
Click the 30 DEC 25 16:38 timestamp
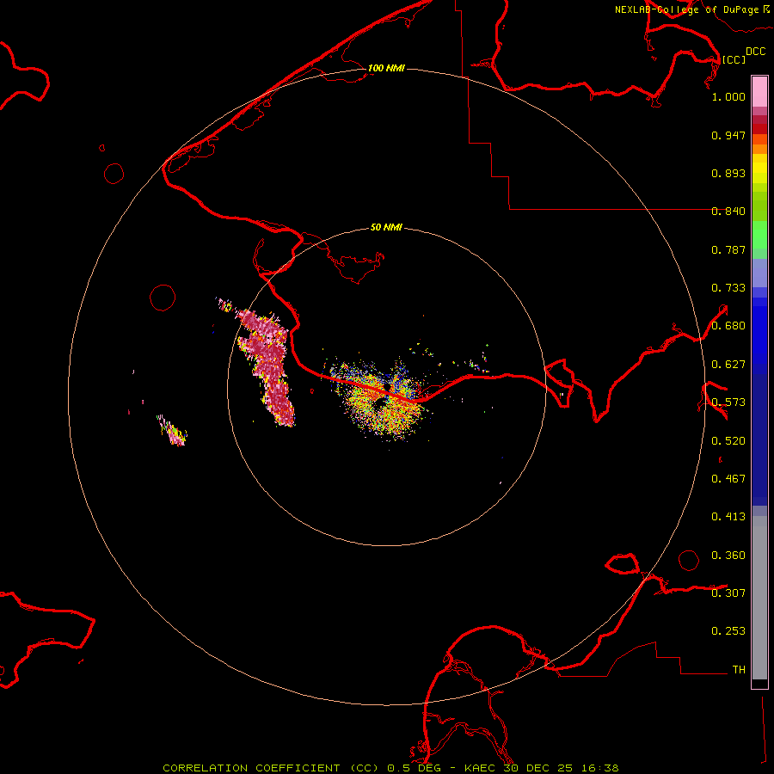coord(562,768)
